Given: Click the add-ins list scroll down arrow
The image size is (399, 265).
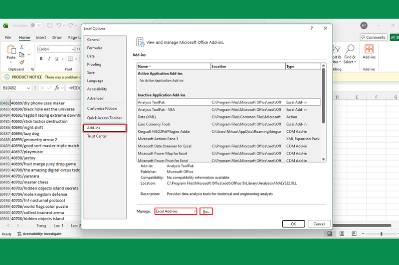Looking at the screenshot, I should pyautogui.click(x=323, y=159).
